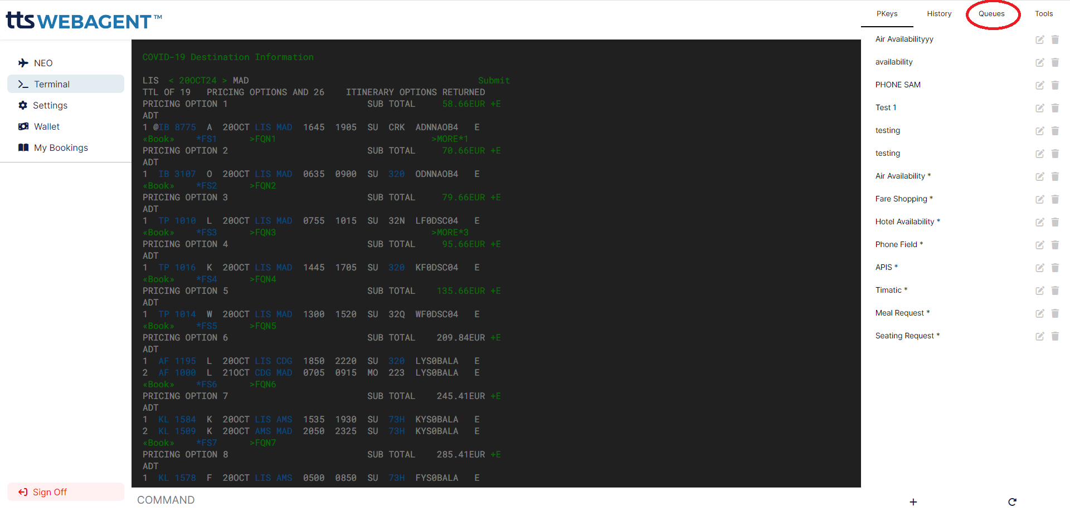Open COVID-19 Destination Information link

click(x=228, y=57)
